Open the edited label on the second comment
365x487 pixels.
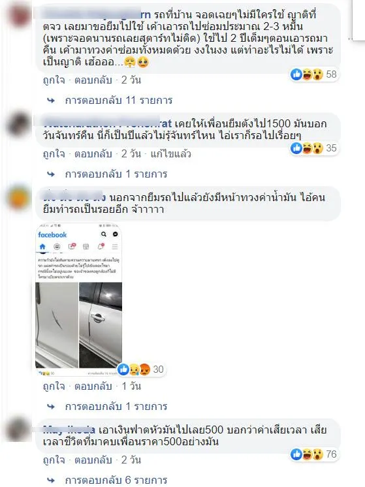coord(170,154)
